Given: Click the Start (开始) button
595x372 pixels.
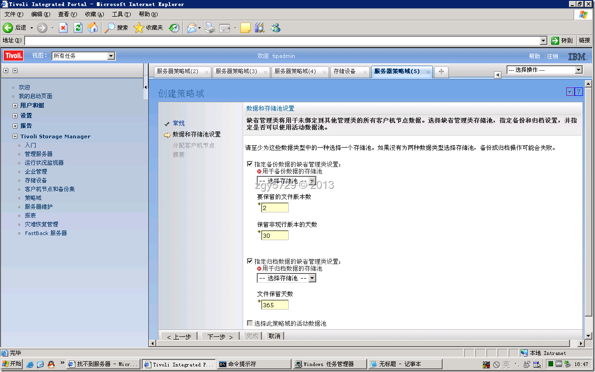Looking at the screenshot, I should [12, 364].
